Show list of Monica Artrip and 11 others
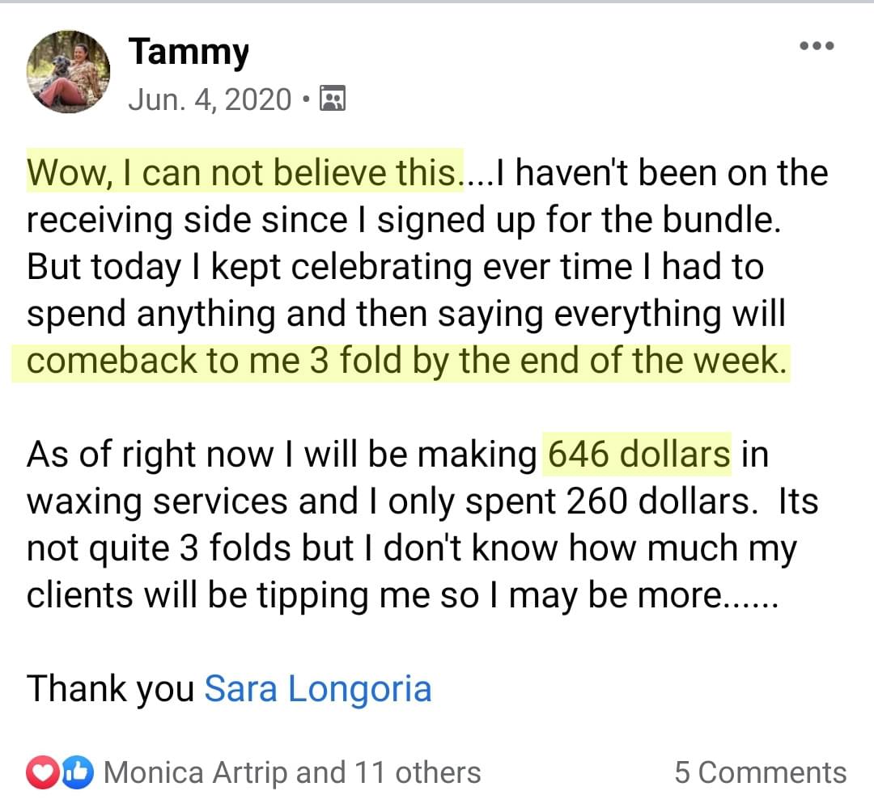Screen dimensions: 874x812 point(292,772)
